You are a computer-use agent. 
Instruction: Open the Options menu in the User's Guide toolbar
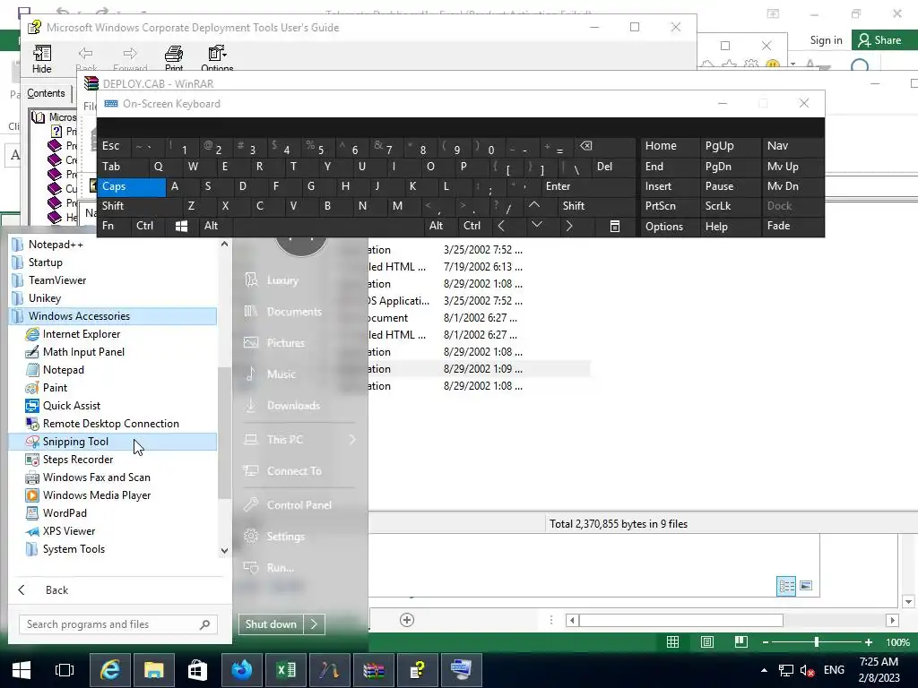[217, 59]
